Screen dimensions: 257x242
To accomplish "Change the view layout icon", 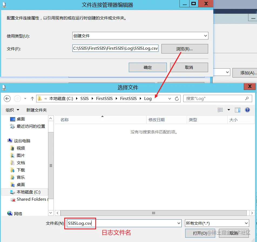I will pyautogui.click(x=220, y=110).
